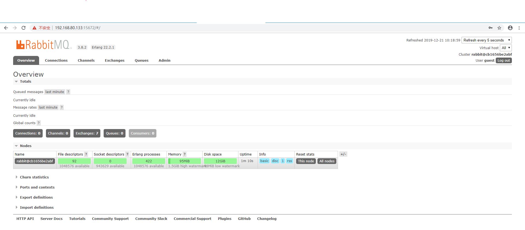Log out of the guest user
Image resolution: width=525 pixels, height=230 pixels.
point(504,61)
